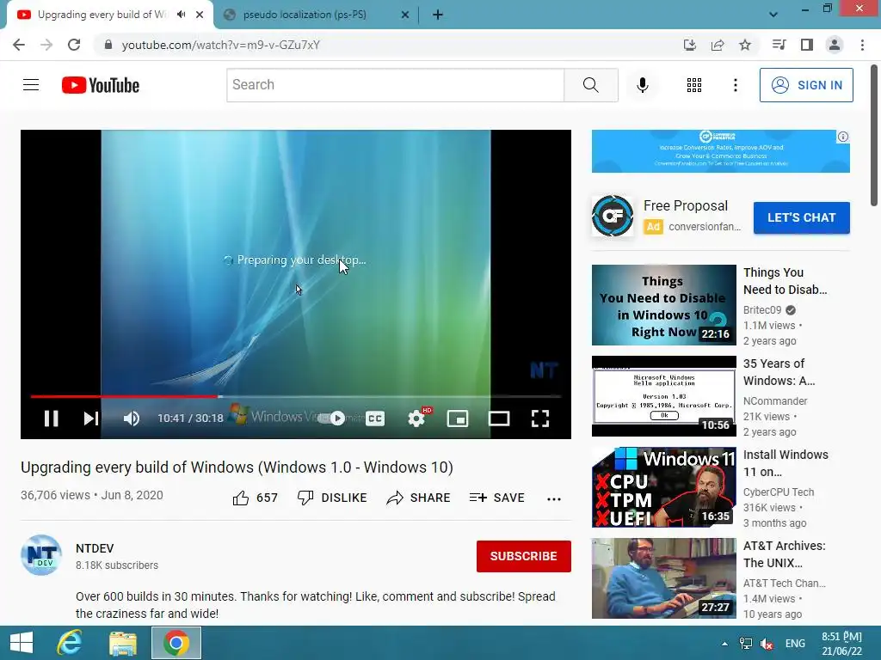Image resolution: width=881 pixels, height=660 pixels.
Task: Switch to the pseudo localization tab
Action: [x=317, y=15]
